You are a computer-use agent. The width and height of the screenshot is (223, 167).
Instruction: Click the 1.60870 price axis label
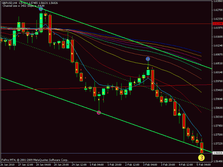coord(218,54)
